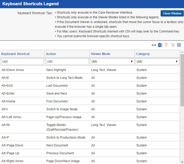Select the Alt+Enter Save and Next row
The image size is (184, 164).
(x=90, y=93)
